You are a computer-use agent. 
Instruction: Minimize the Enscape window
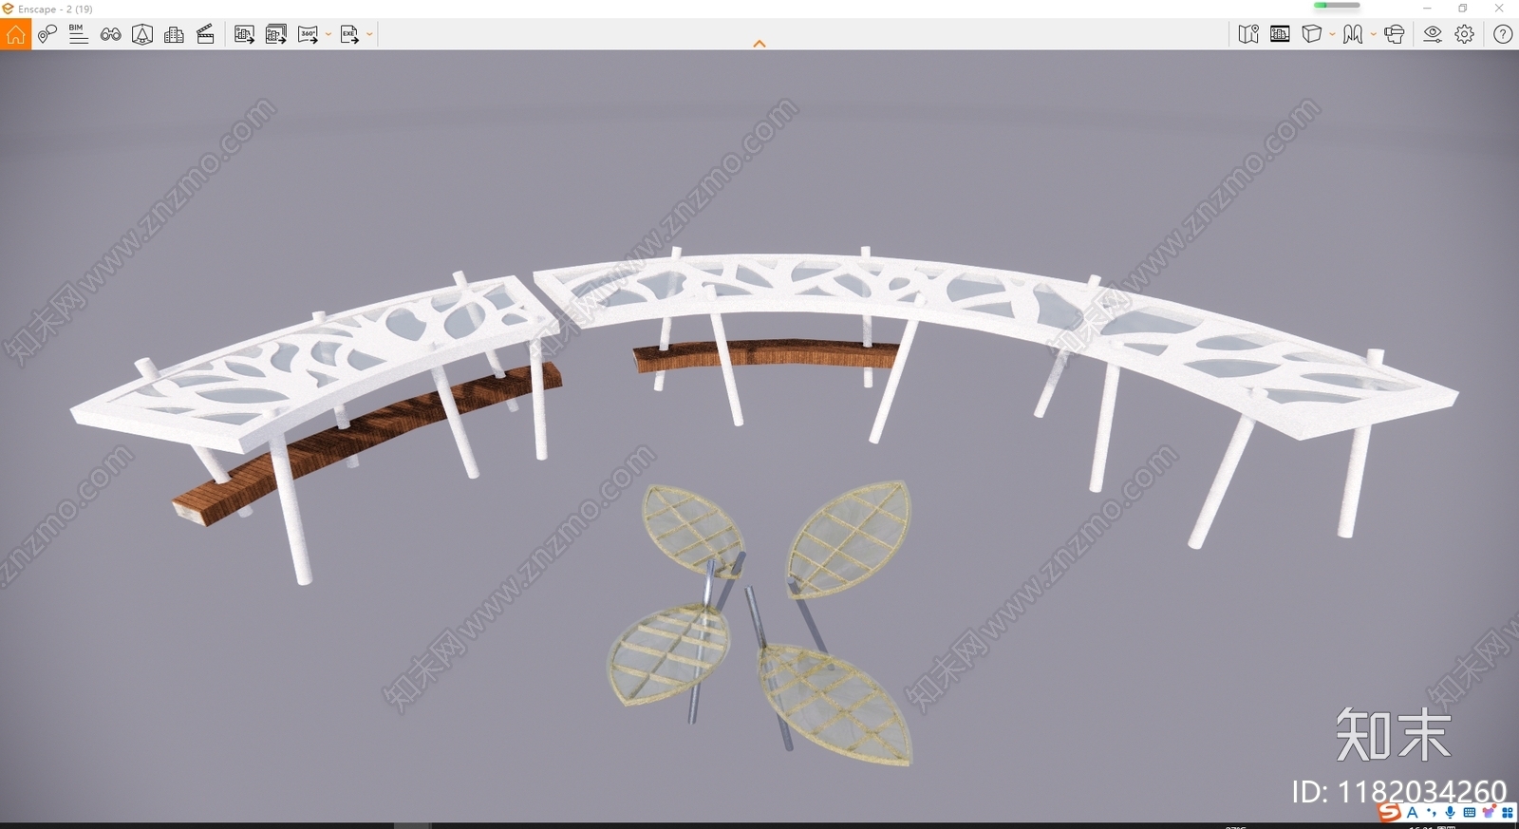pos(1427,9)
